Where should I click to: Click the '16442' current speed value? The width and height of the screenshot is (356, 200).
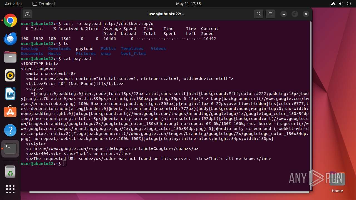point(210,39)
